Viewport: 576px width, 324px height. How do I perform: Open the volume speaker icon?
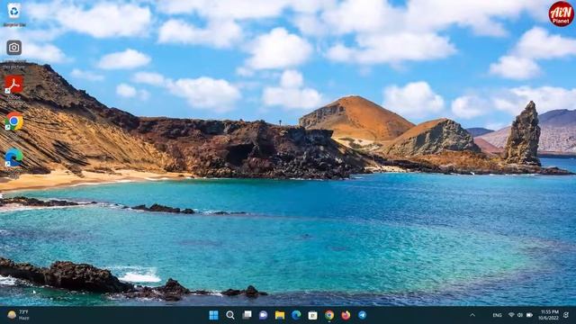click(520, 315)
